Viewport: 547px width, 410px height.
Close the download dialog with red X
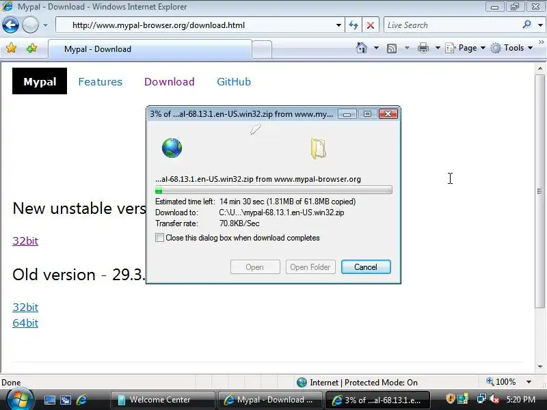pos(388,114)
